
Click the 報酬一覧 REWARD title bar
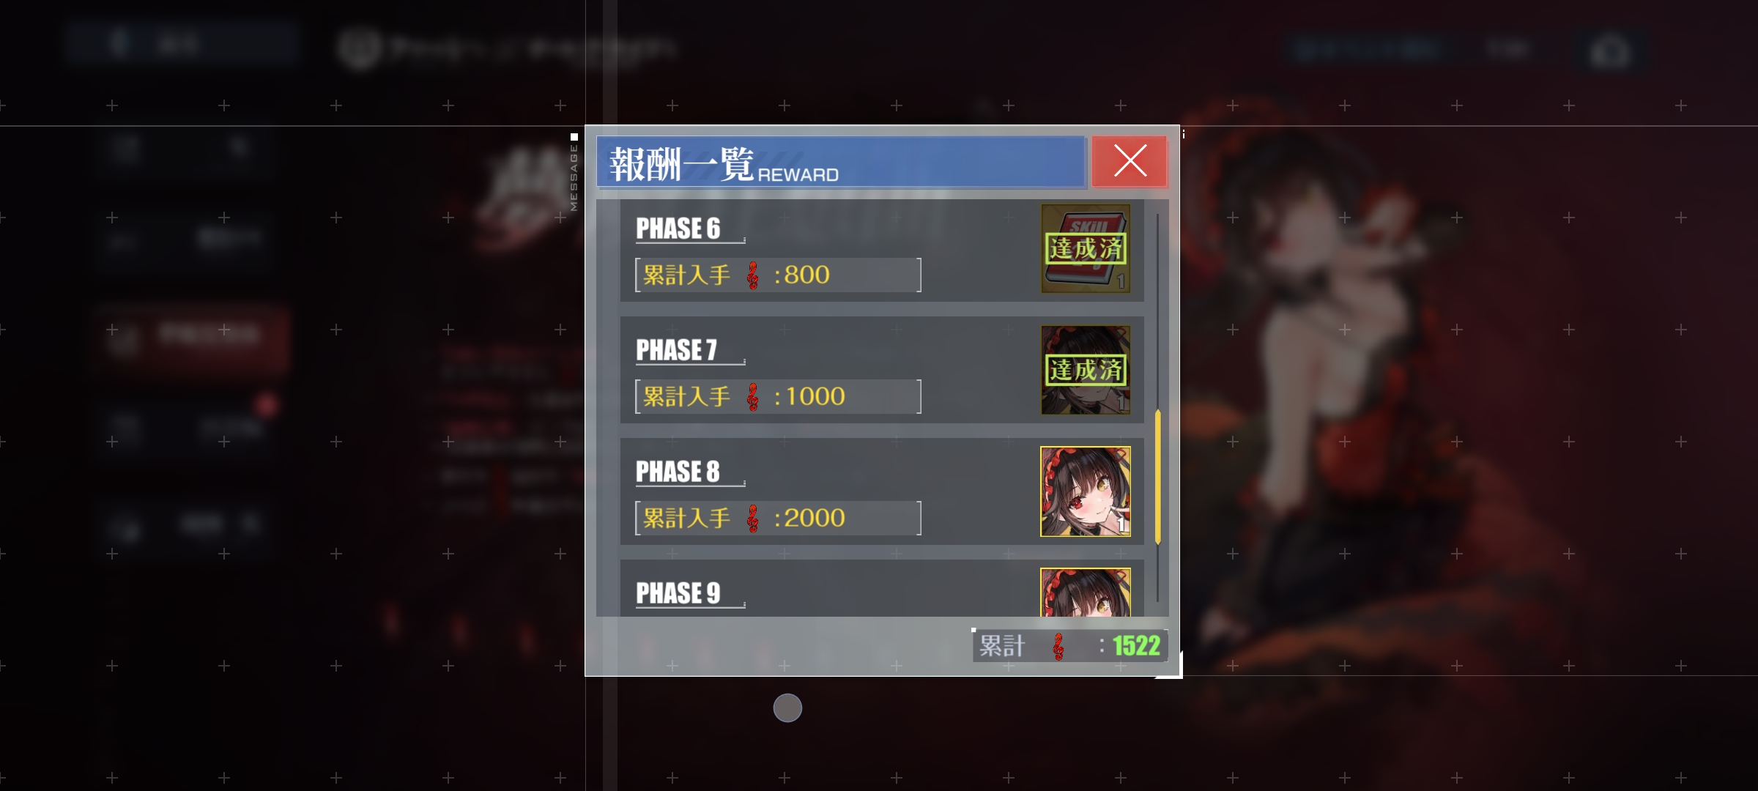click(x=840, y=161)
